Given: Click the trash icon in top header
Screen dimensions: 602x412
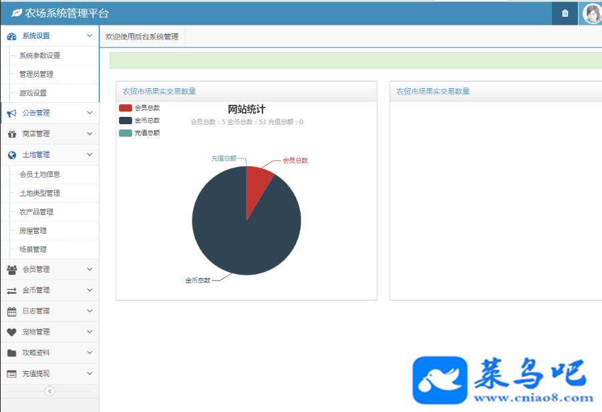Looking at the screenshot, I should click(565, 13).
